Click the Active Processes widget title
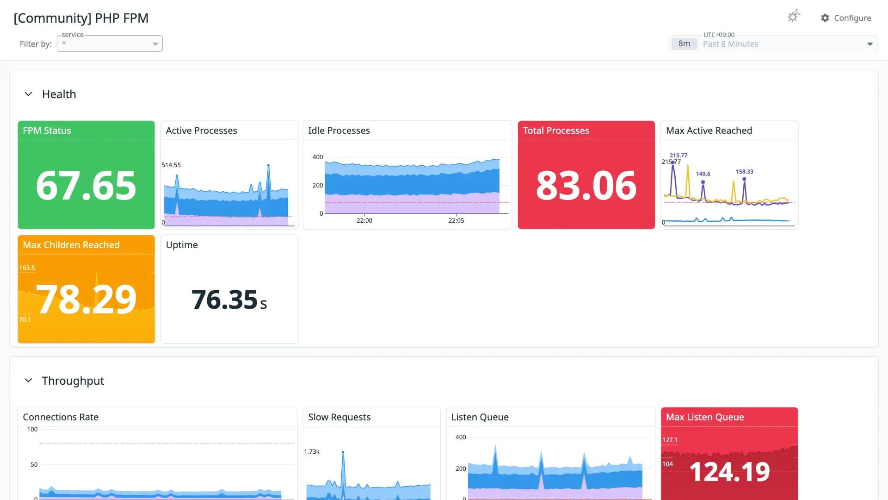888x500 pixels. [201, 131]
